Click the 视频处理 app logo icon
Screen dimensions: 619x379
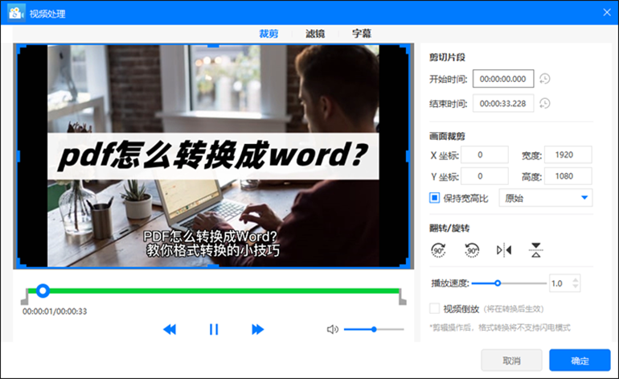pos(16,13)
